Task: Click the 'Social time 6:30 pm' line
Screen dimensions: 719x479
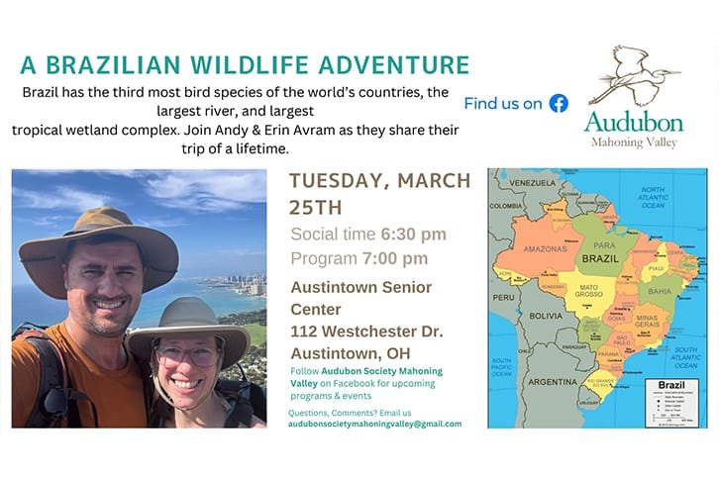Action: (x=368, y=235)
